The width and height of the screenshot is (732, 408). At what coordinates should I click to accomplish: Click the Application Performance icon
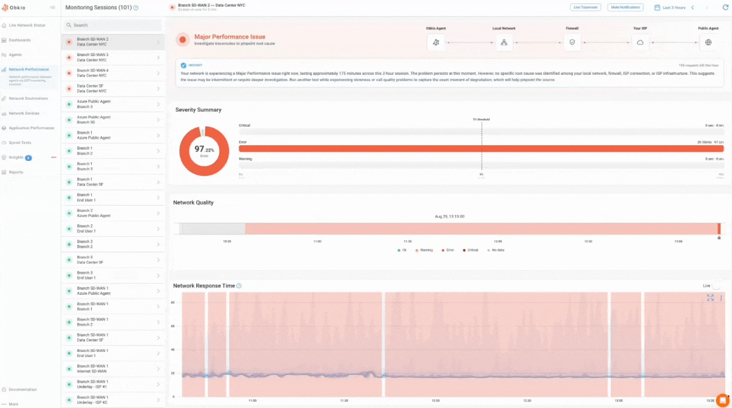coord(4,128)
